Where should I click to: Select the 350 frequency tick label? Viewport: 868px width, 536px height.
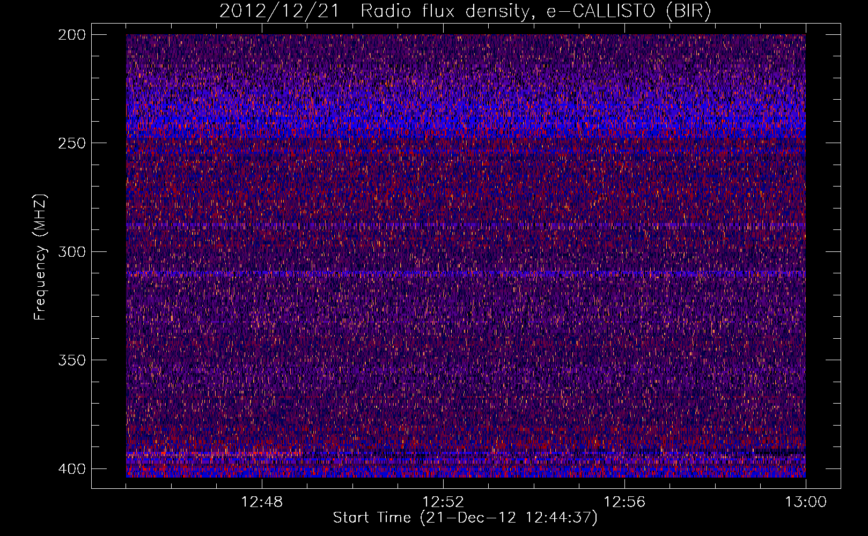pos(71,360)
